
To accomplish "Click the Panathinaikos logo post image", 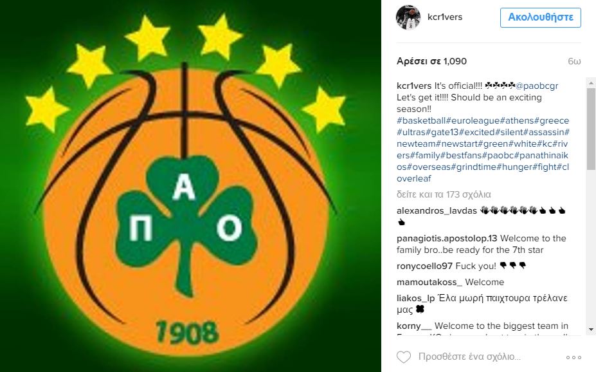I will point(190,186).
